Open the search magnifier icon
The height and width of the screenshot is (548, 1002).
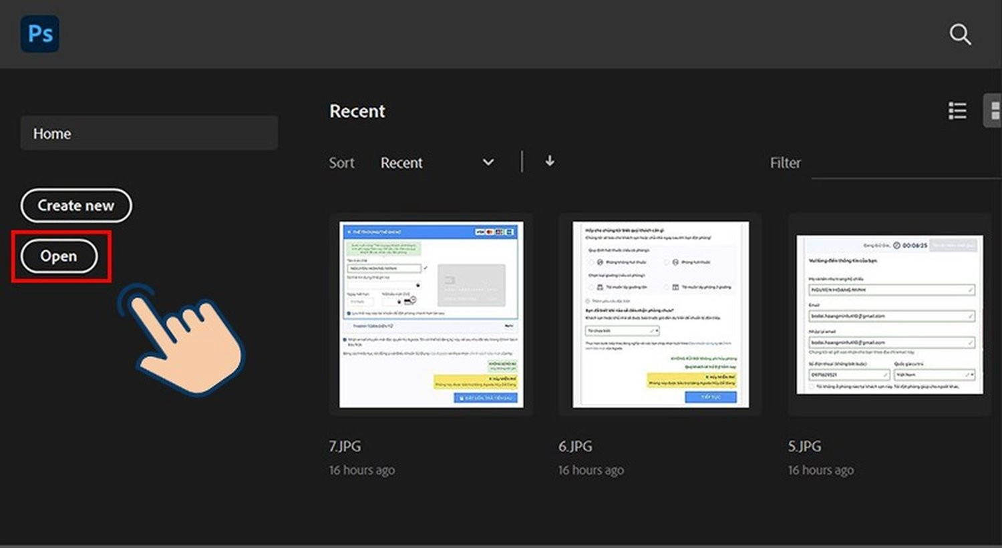point(960,34)
